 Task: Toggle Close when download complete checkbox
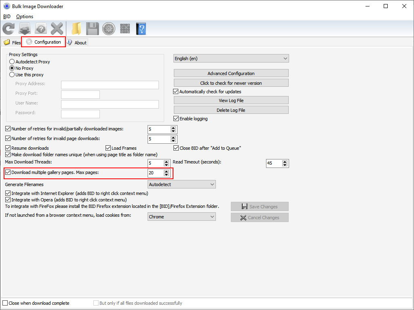(5, 303)
